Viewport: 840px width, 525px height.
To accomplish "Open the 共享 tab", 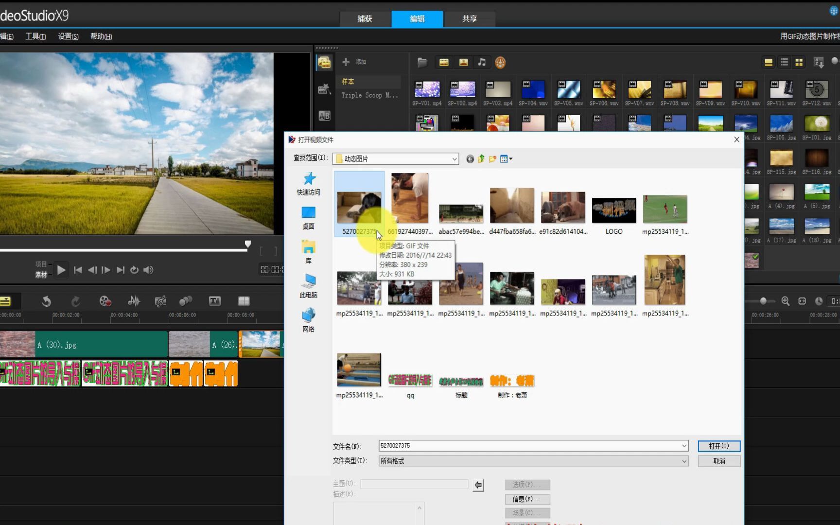I will tap(470, 19).
